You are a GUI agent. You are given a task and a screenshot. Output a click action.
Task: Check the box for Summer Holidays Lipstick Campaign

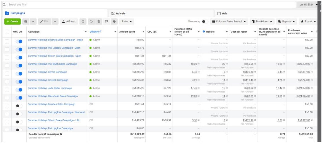pyautogui.click(x=7, y=82)
